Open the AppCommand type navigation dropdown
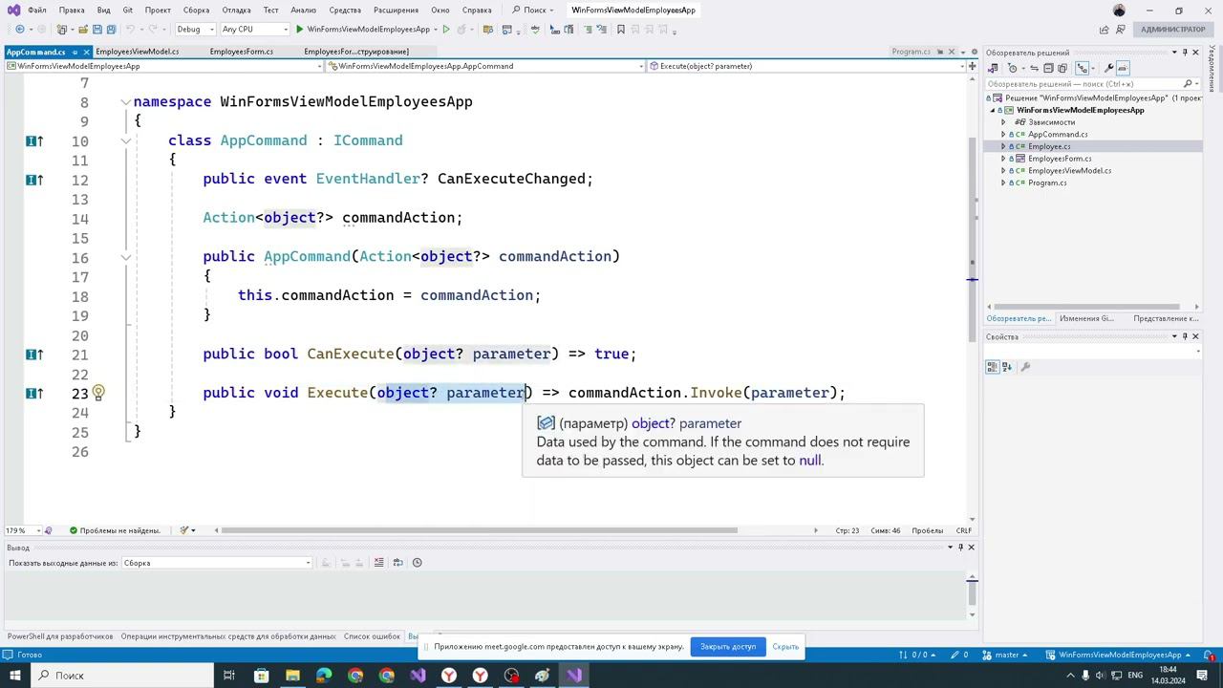Viewport: 1223px width, 688px height. pyautogui.click(x=486, y=66)
